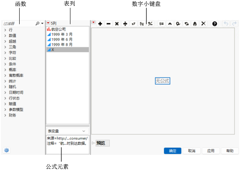The image size is (240, 172).
Task: Click the 取消 button
Action: pyautogui.click(x=192, y=151)
